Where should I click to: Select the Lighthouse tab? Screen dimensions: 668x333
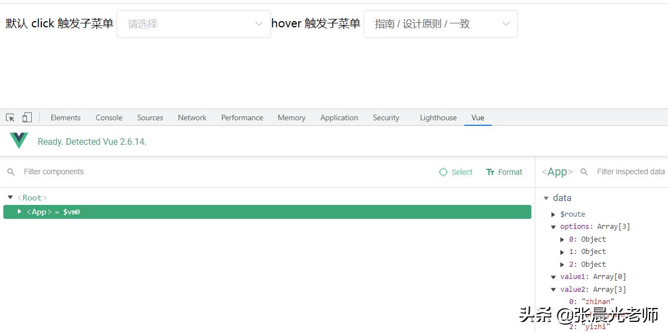(x=438, y=117)
